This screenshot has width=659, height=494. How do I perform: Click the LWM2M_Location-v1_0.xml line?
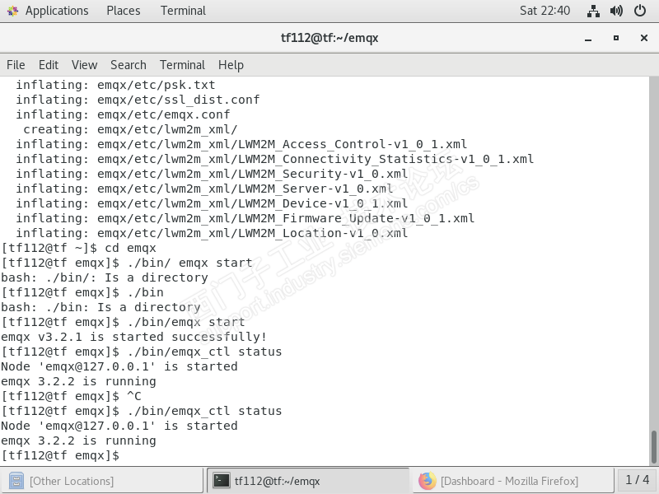click(212, 233)
